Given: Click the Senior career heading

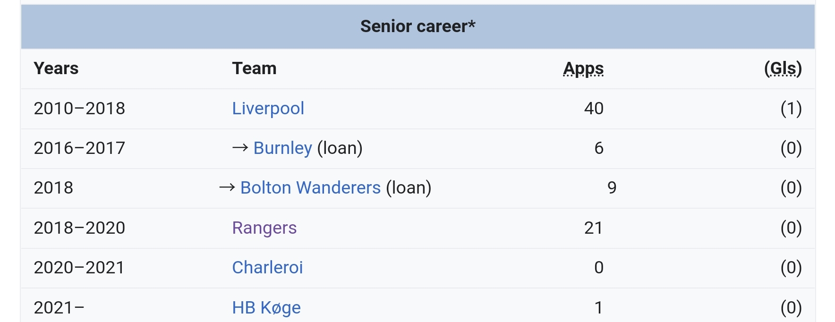Looking at the screenshot, I should tap(417, 26).
